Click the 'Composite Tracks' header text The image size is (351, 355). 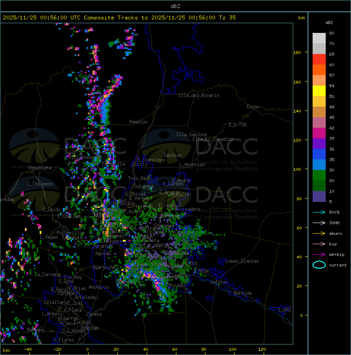pyautogui.click(x=111, y=18)
